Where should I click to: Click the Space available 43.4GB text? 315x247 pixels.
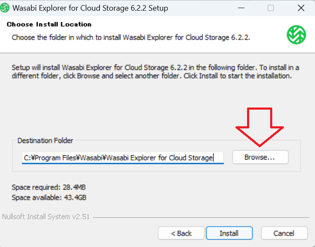pyautogui.click(x=49, y=198)
